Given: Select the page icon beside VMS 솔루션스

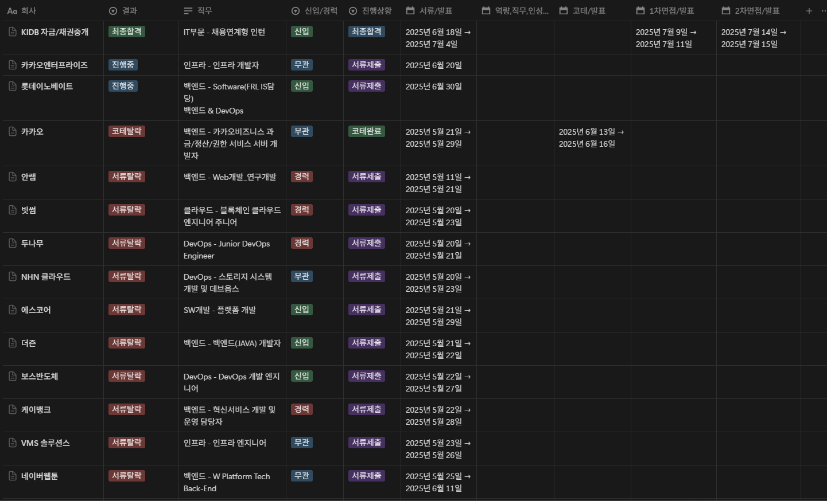Looking at the screenshot, I should click(x=13, y=443).
